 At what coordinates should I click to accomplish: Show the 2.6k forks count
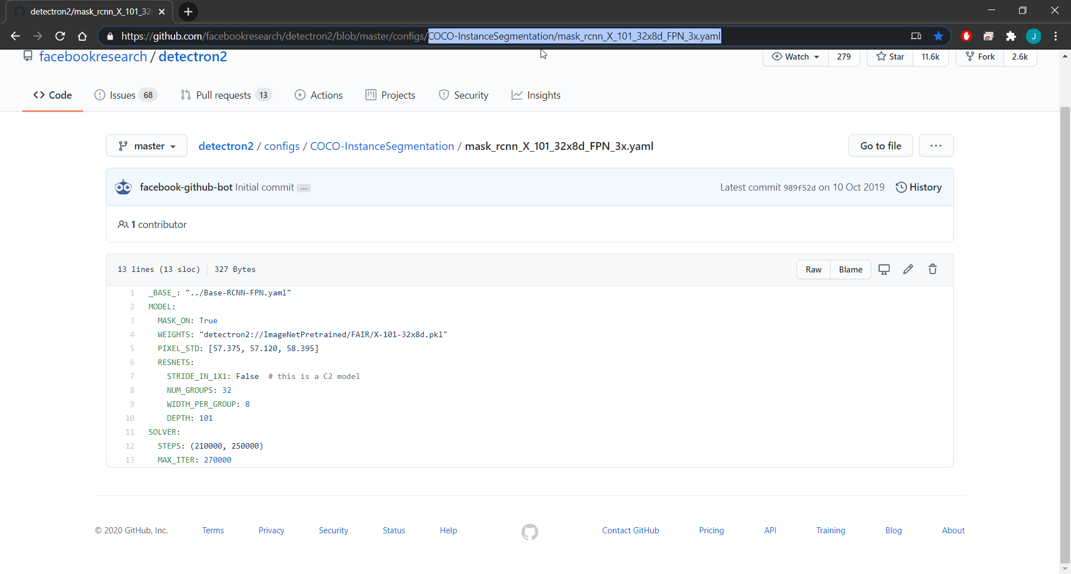tap(1020, 57)
